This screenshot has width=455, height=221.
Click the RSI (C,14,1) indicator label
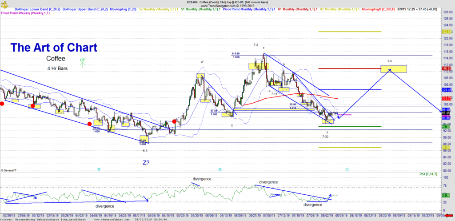pos(428,174)
